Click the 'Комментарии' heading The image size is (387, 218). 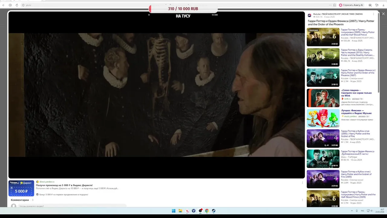[x=20, y=200]
